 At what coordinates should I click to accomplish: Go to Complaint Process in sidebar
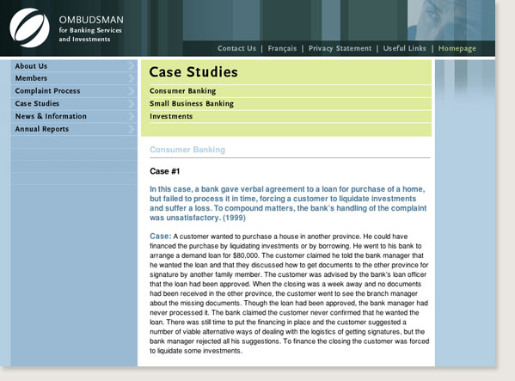[x=47, y=91]
